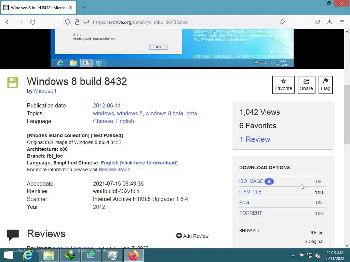Switch to Firefox in the taskbar
Screen dimensions: 350x262
coord(134,255)
